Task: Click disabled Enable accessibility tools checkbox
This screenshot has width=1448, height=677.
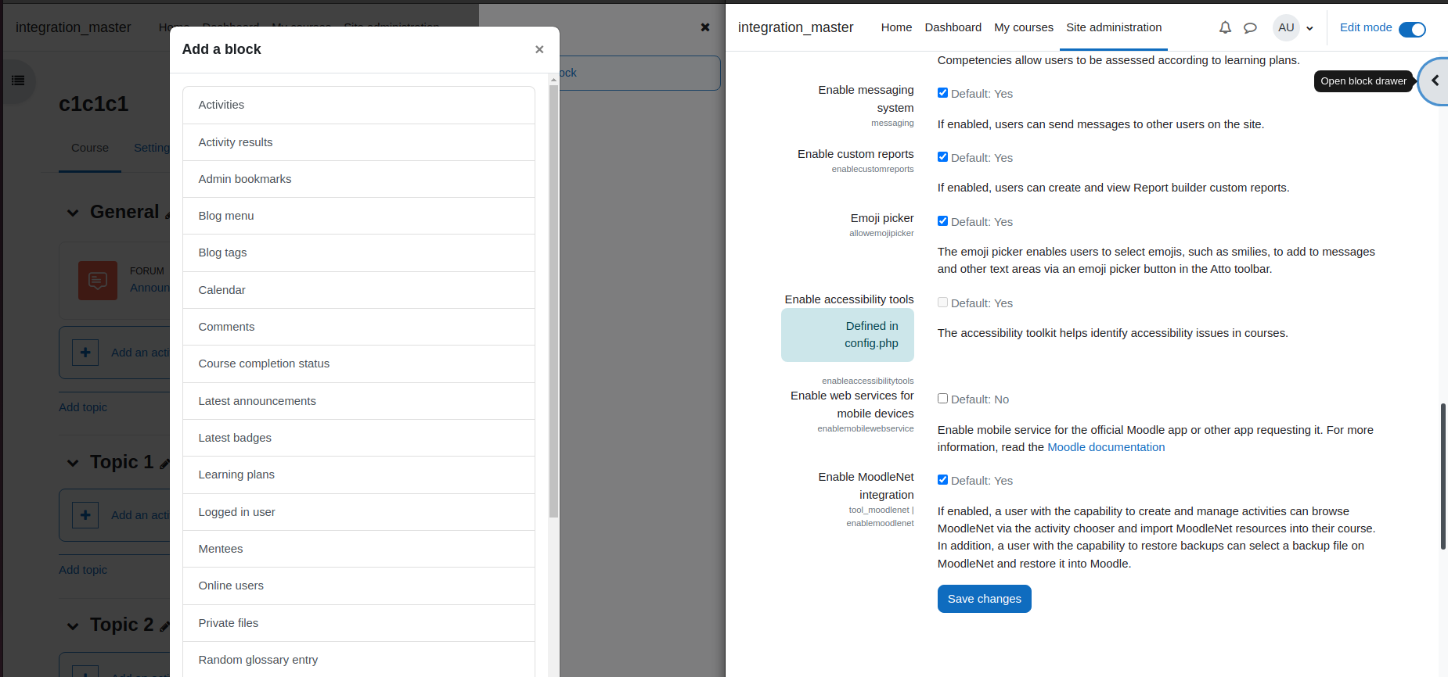Action: [x=942, y=303]
